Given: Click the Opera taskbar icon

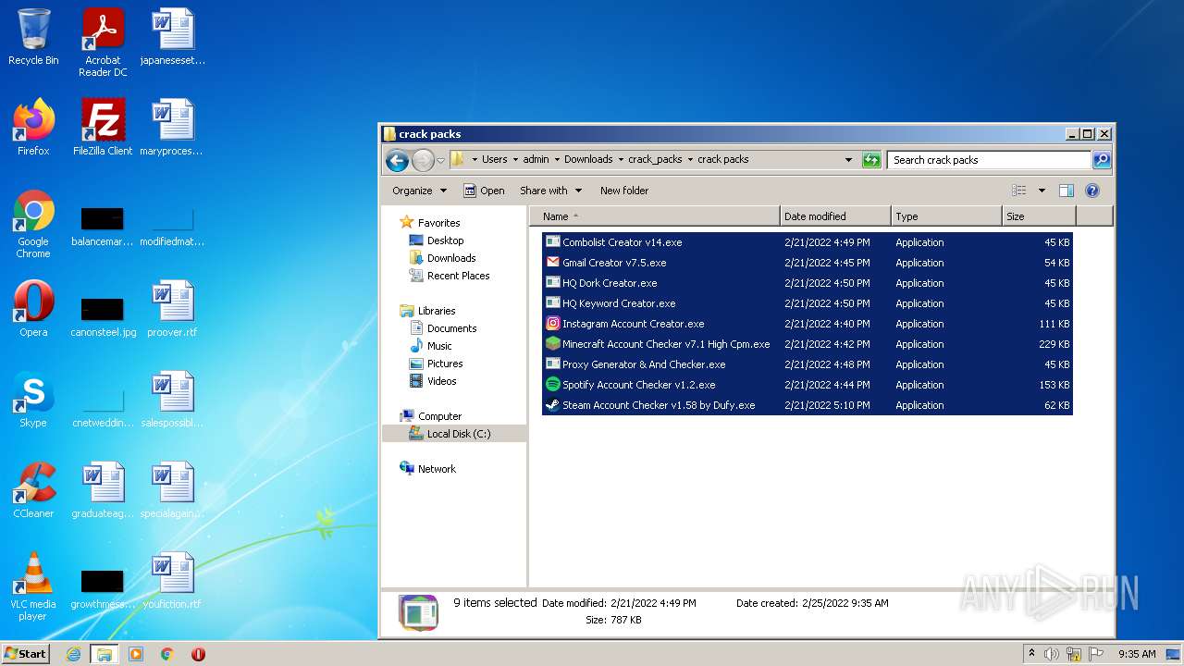Looking at the screenshot, I should pos(198,654).
